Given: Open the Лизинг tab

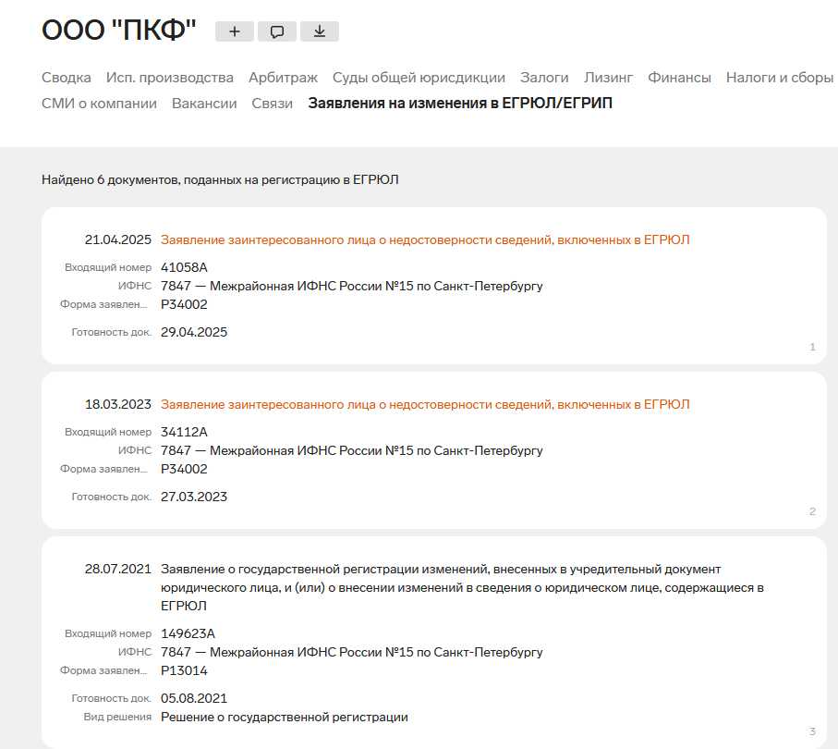Looking at the screenshot, I should pos(608,78).
